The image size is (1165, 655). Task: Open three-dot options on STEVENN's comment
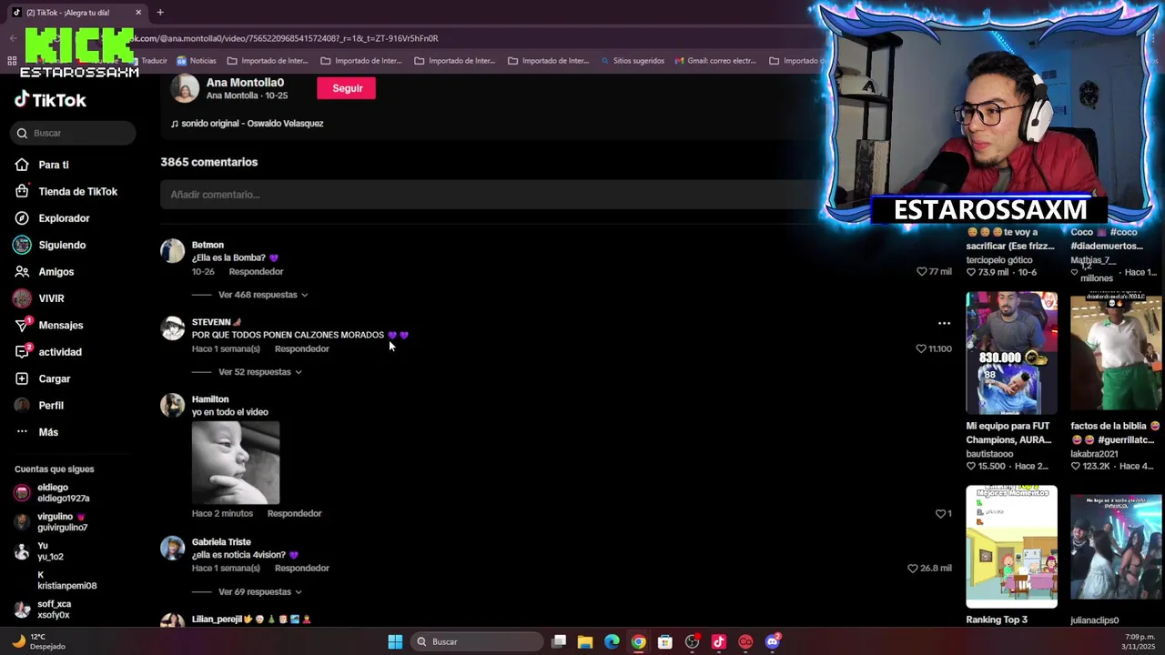[x=944, y=323]
